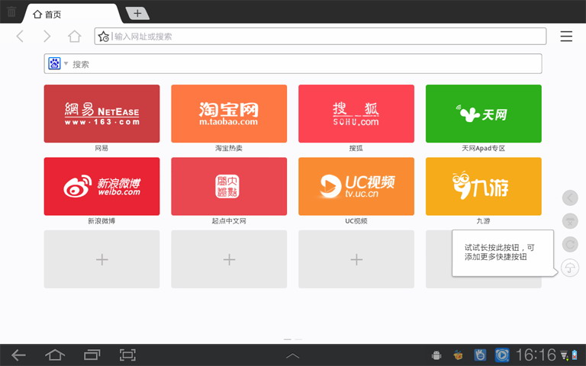Tap the side quick-button refresh icon
This screenshot has width=586, height=366.
coord(570,245)
